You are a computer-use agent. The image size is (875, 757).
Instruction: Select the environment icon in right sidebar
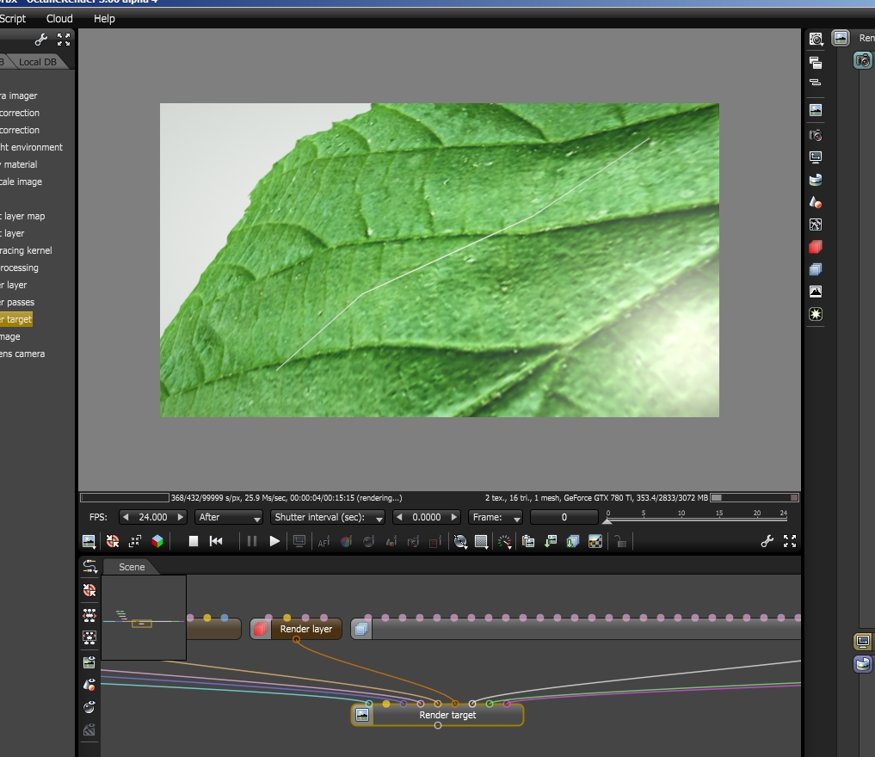(x=816, y=180)
